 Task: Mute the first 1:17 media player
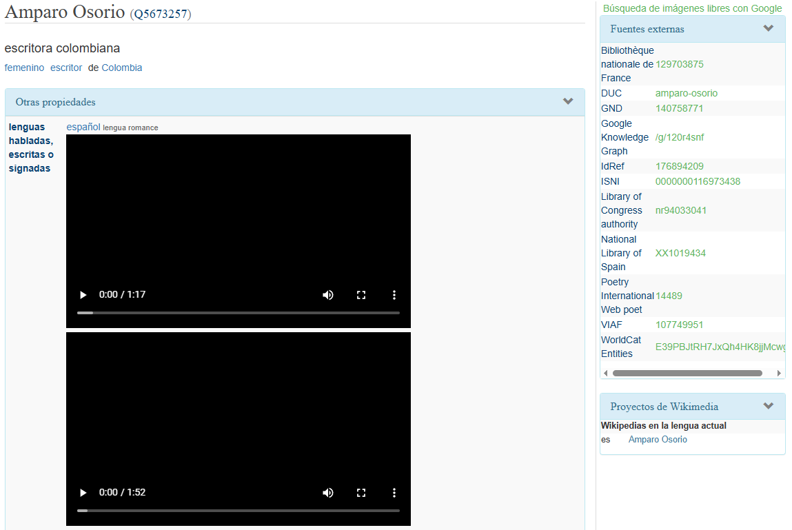pos(328,295)
